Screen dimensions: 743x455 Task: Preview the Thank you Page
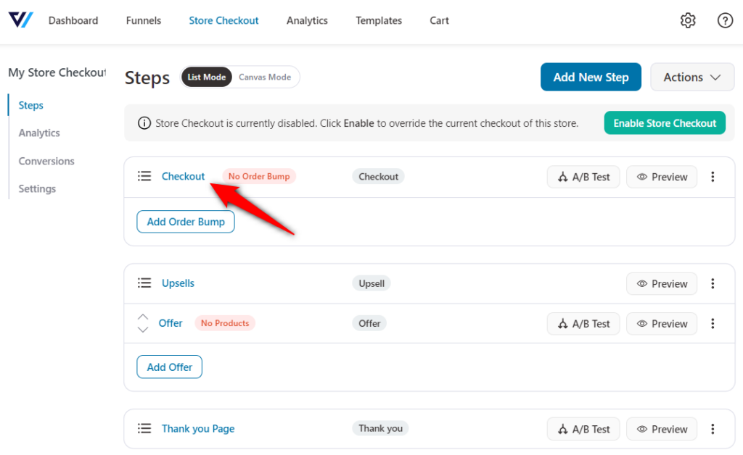[x=662, y=429]
